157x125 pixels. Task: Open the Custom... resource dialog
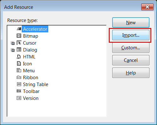131,48
